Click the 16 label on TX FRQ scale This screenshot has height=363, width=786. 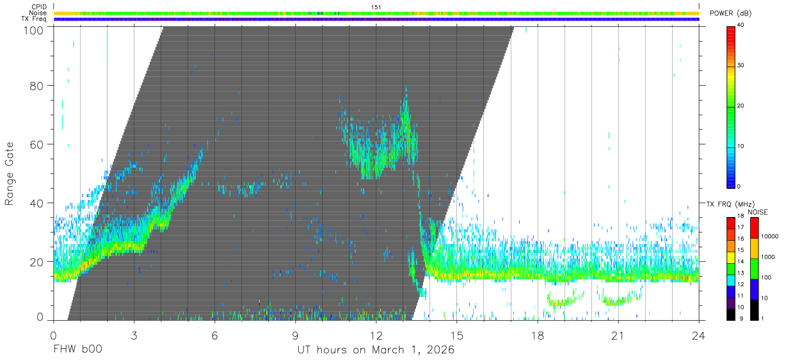click(741, 240)
